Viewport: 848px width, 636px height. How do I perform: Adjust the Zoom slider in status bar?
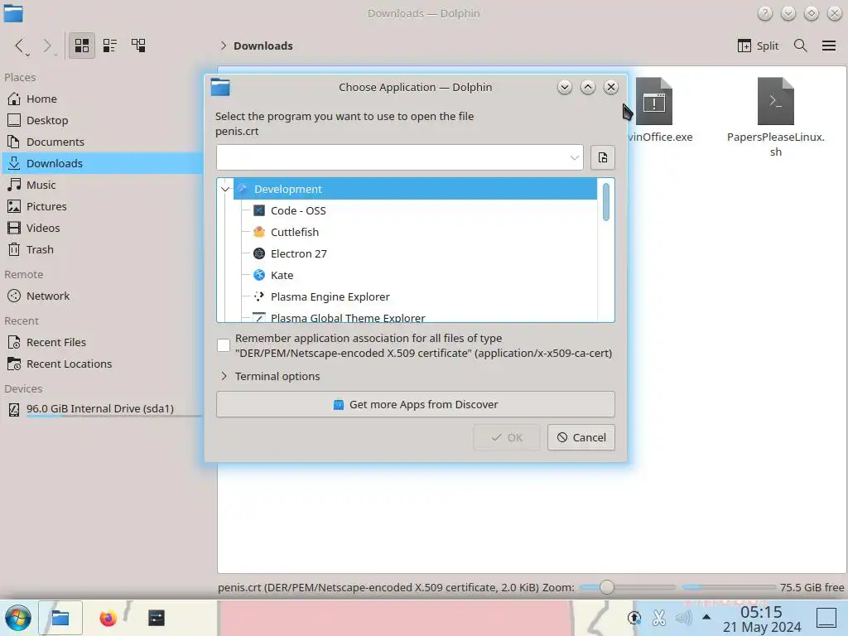coord(607,587)
